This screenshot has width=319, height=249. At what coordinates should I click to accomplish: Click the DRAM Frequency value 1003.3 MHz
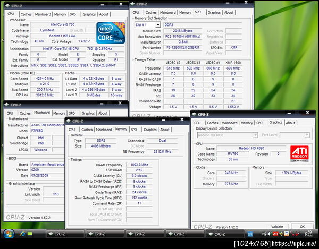pyautogui.click(x=139, y=165)
